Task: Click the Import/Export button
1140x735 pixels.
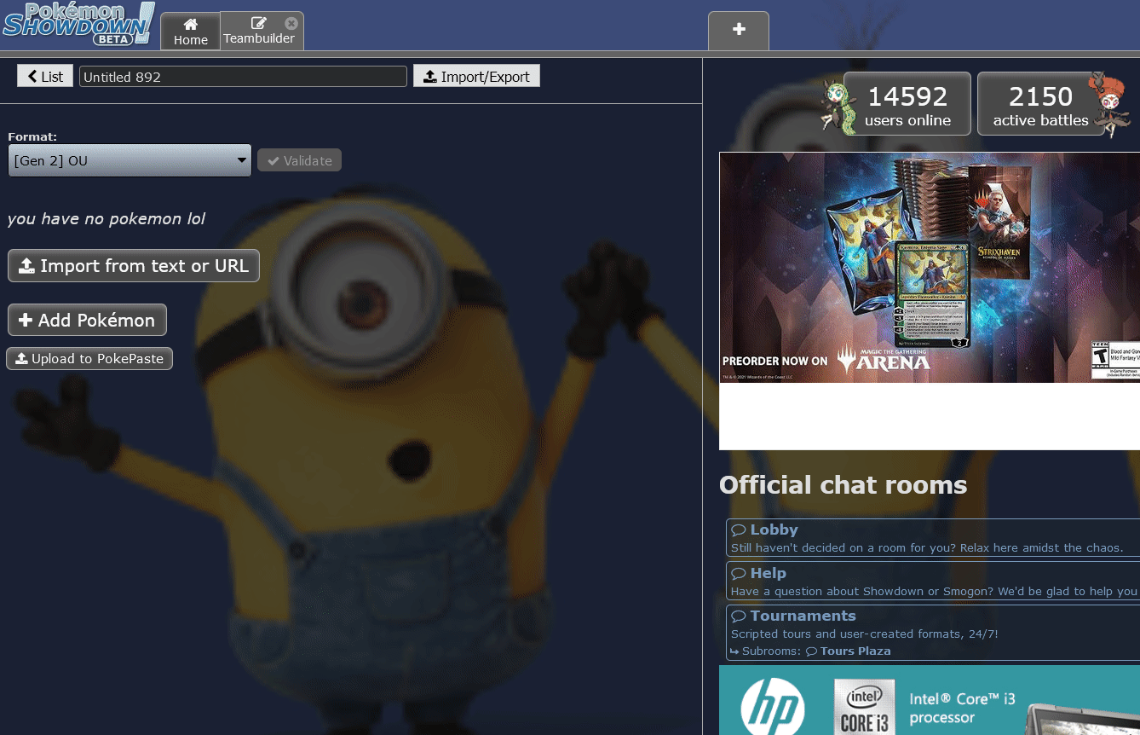Action: [476, 76]
